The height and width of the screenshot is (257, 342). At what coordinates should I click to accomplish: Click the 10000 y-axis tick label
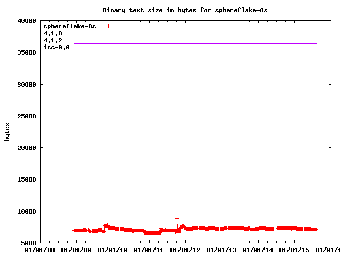point(26,211)
